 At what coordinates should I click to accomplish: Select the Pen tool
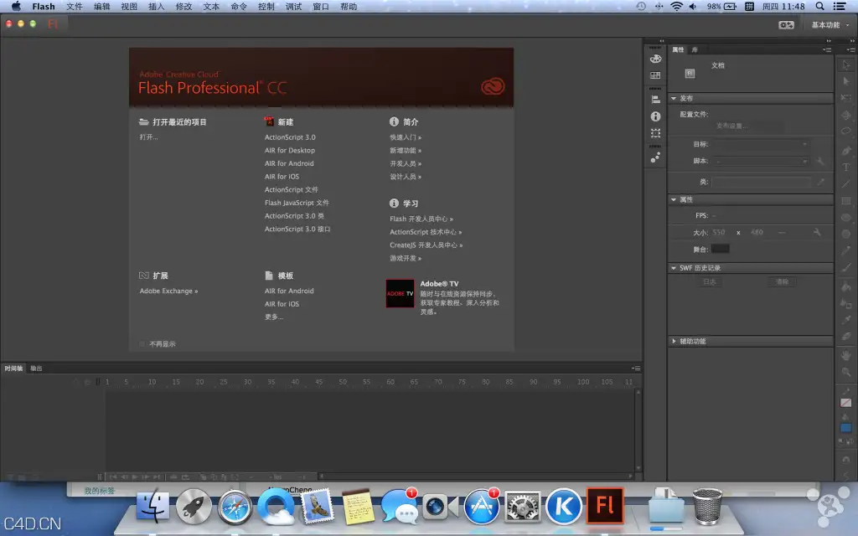pos(846,151)
